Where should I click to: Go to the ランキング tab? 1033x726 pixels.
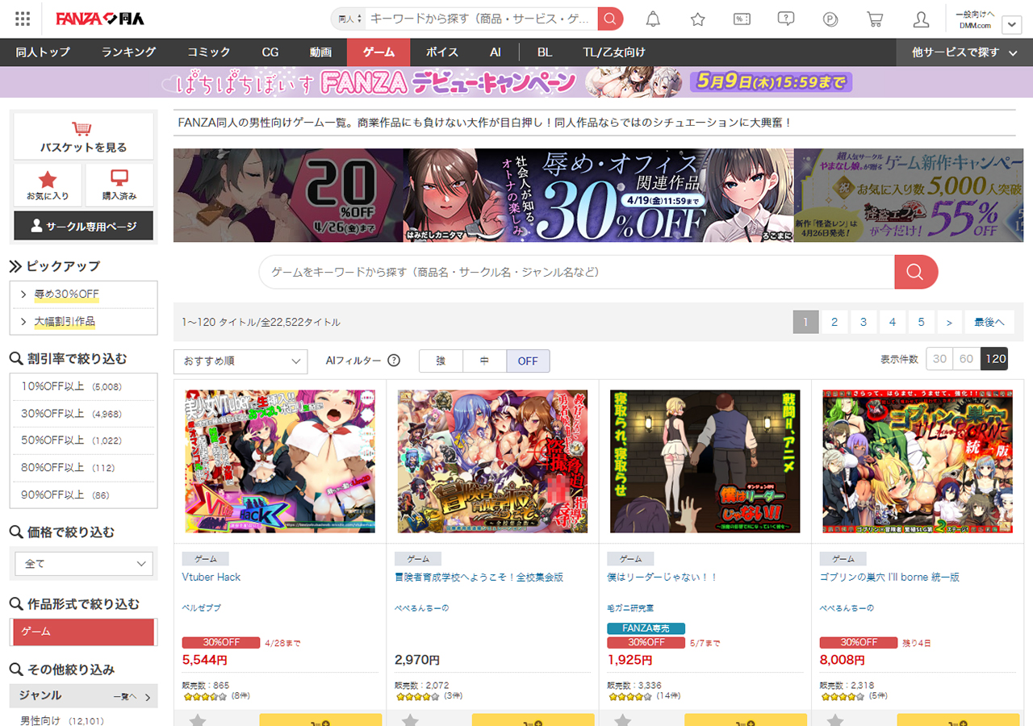[128, 52]
